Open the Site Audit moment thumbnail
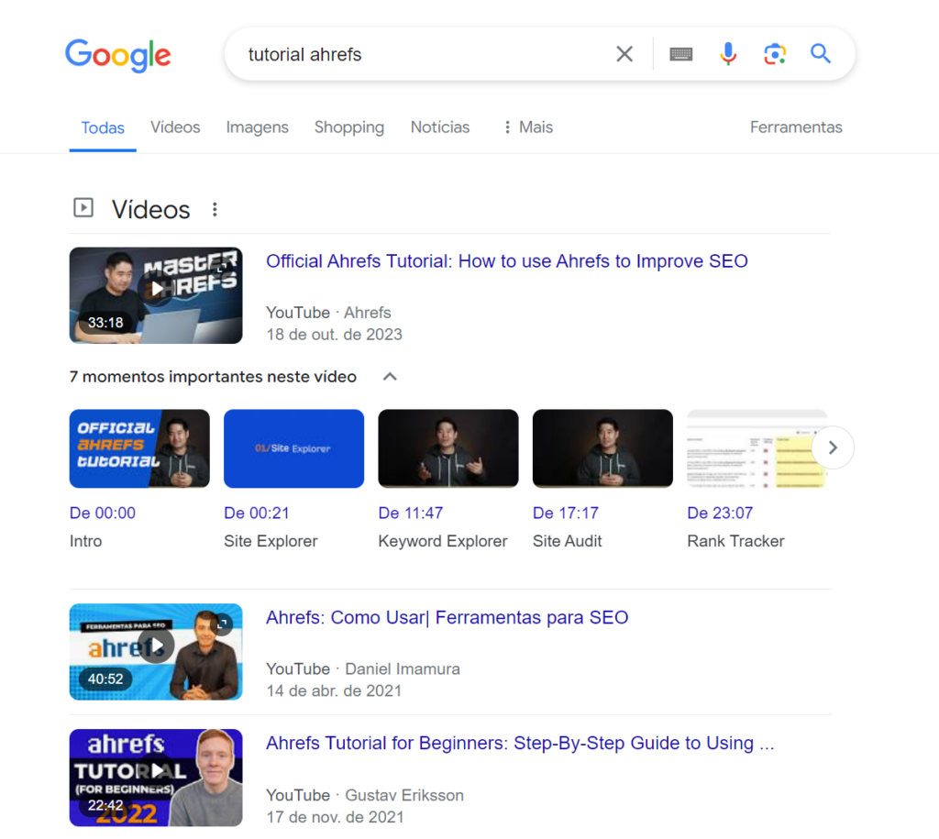 click(603, 448)
